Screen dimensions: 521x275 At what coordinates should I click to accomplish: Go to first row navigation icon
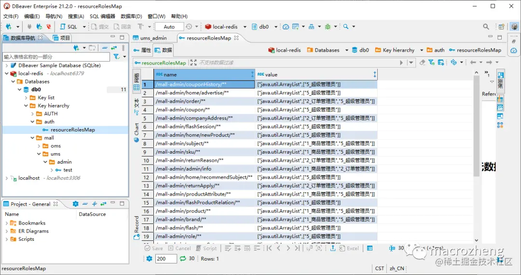[x=270, y=248]
